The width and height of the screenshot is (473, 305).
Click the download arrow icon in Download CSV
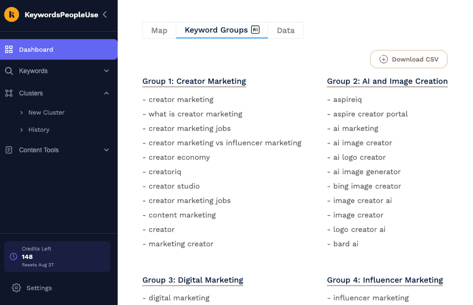(383, 59)
